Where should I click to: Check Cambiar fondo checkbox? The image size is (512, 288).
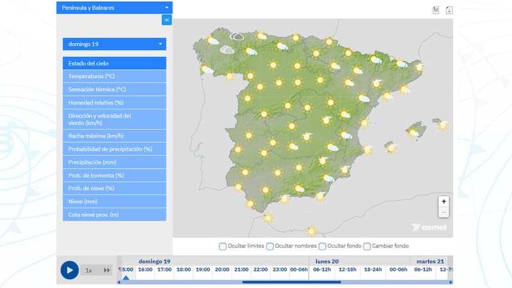[367, 246]
